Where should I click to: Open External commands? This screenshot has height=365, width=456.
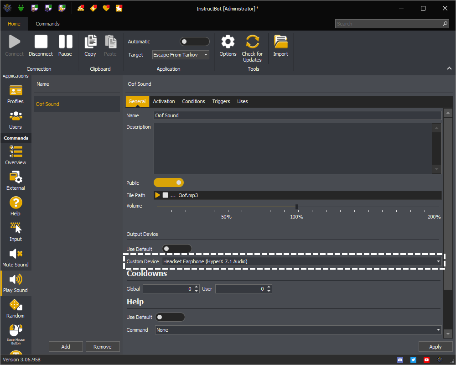point(16,181)
